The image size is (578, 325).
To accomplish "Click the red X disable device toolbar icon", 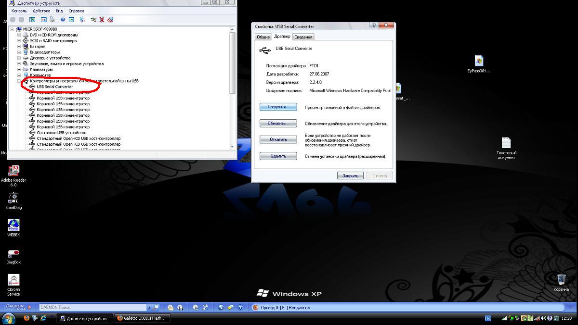I will pyautogui.click(x=102, y=20).
